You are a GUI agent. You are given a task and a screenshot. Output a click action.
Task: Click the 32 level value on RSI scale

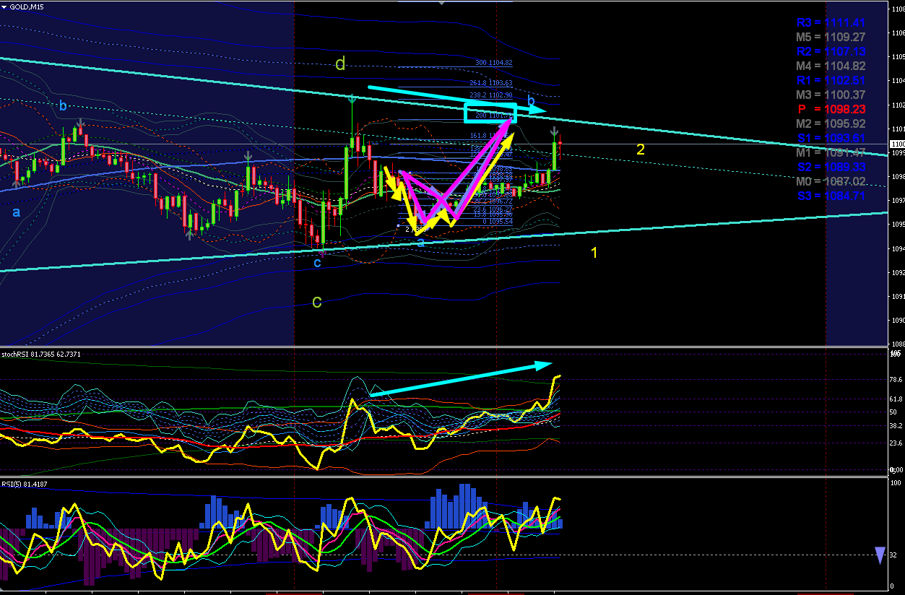pos(893,555)
